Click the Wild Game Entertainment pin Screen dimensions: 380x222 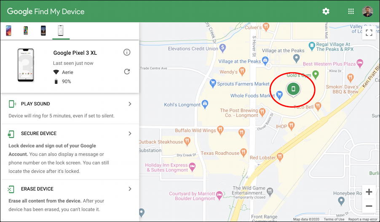270,192
